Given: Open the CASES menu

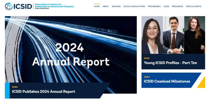Looking at the screenshot, I should click(x=166, y=6).
